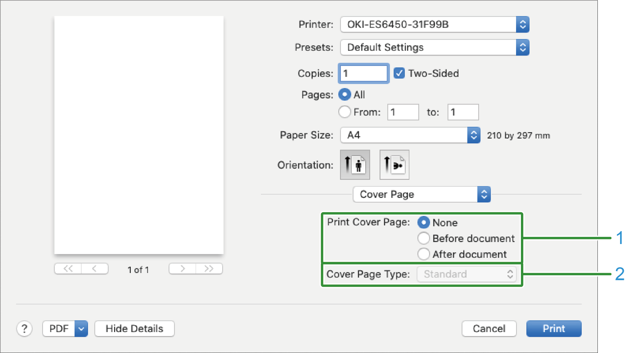625x353 pixels.
Task: Select landscape orientation icon
Action: coord(394,165)
